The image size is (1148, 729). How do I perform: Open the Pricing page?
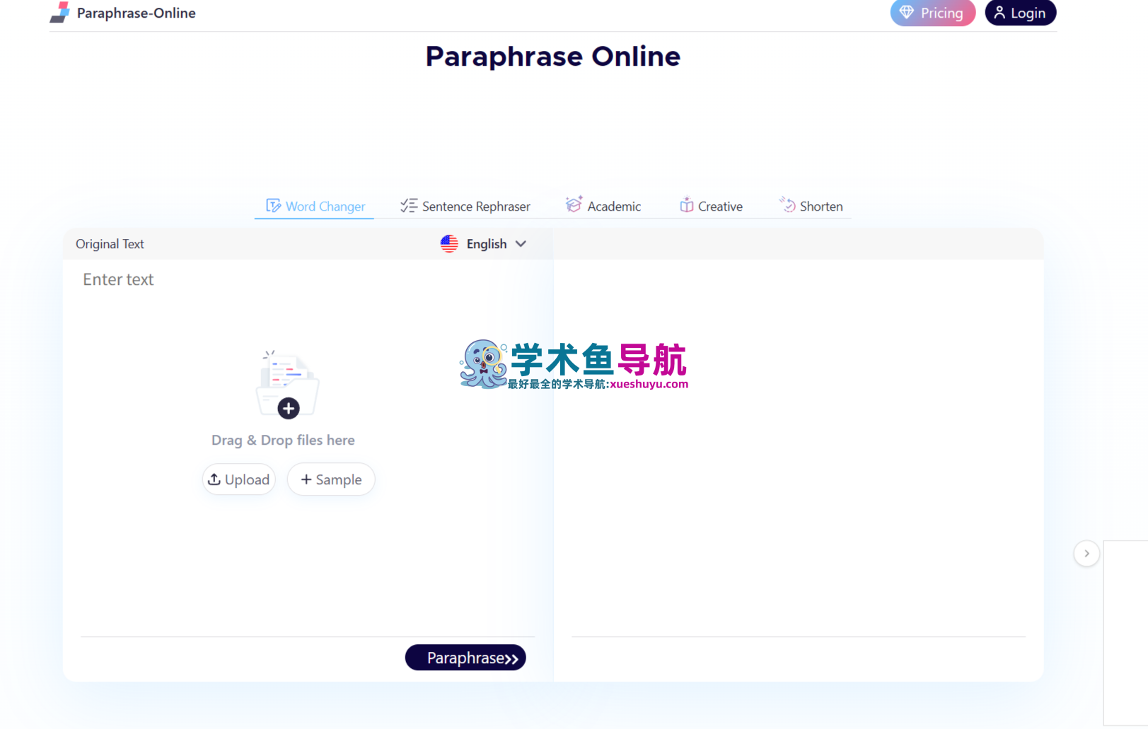click(932, 13)
